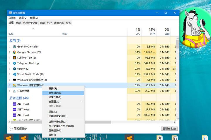The image size is (211, 140).
Task: Click the .NET Host icon with 582.2 MB
Action: point(14,115)
